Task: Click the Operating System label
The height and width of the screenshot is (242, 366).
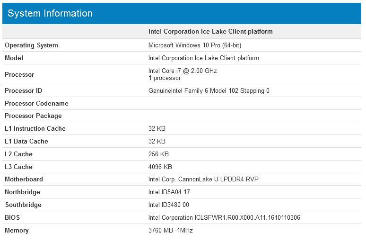Action: (31, 45)
